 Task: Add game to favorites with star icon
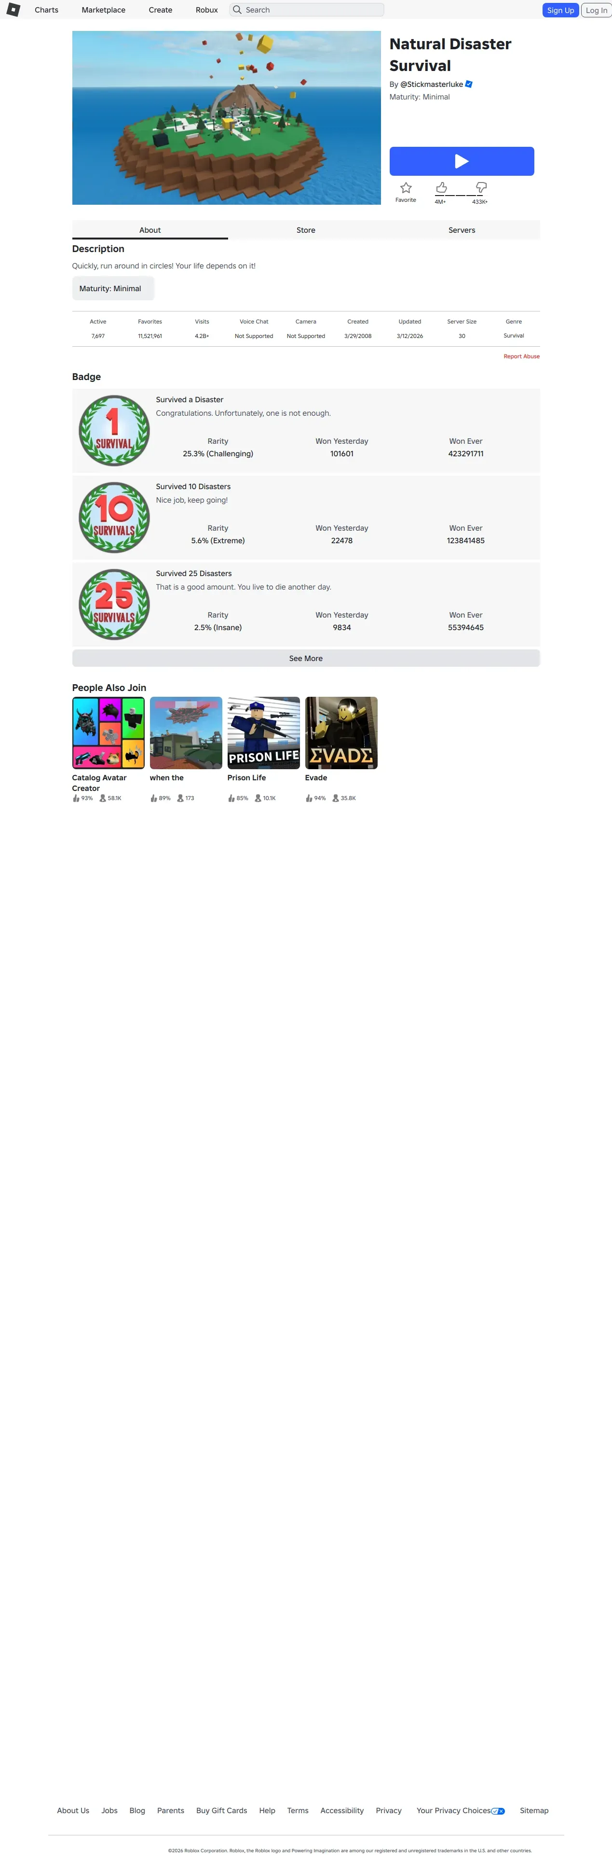click(x=406, y=188)
